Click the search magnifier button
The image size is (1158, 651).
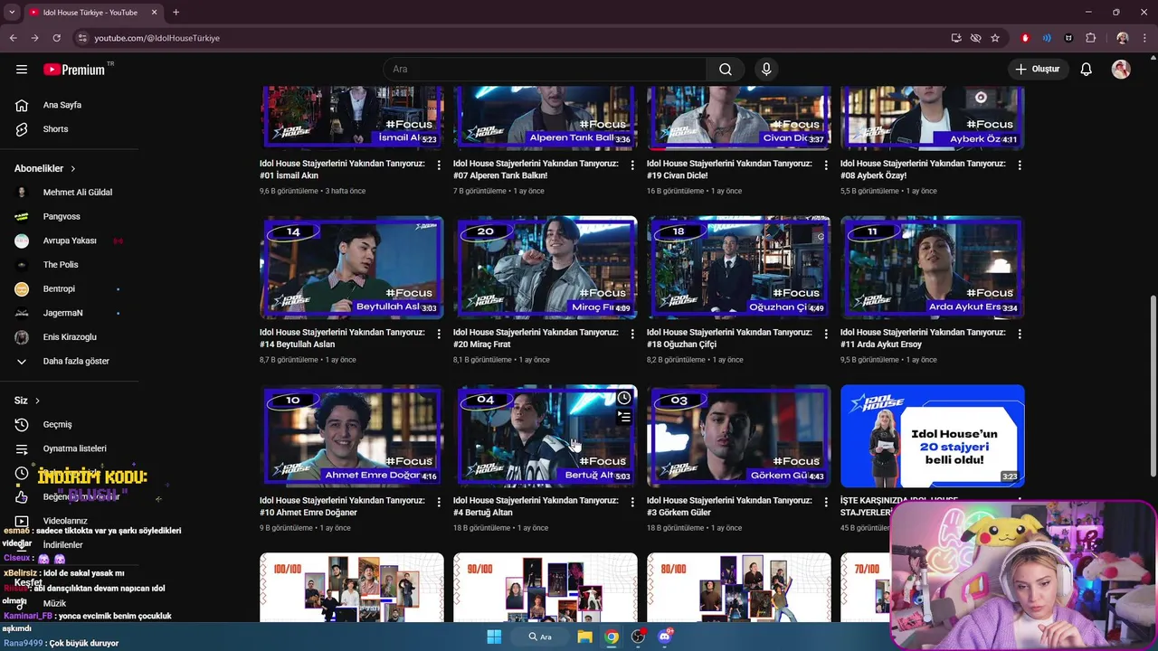(x=725, y=69)
